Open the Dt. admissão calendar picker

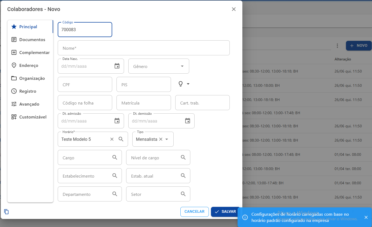pyautogui.click(x=117, y=121)
